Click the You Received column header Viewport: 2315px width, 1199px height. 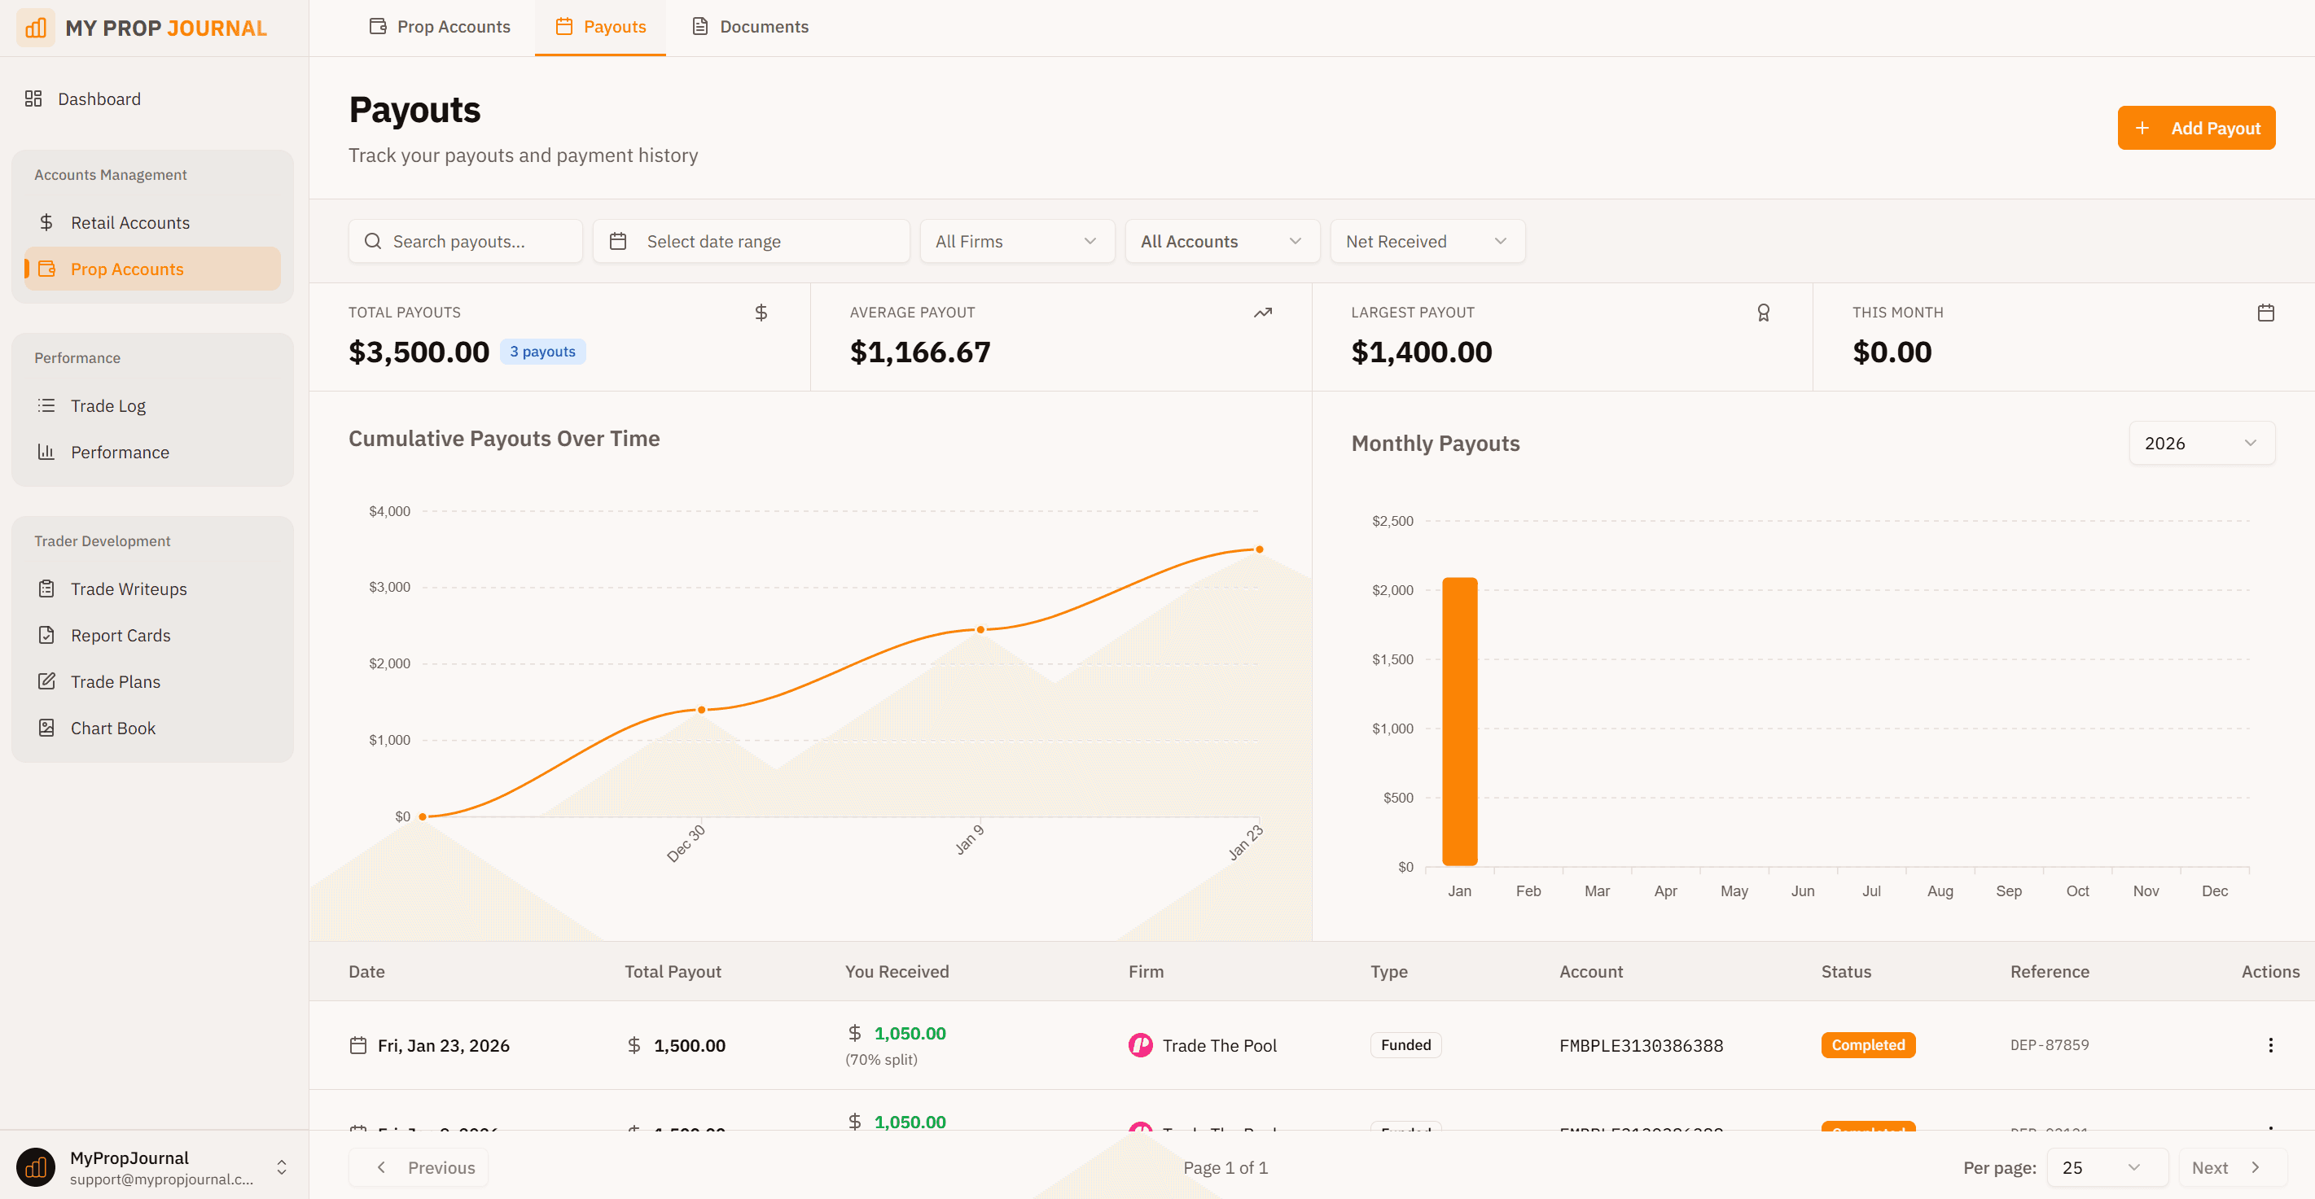point(897,972)
